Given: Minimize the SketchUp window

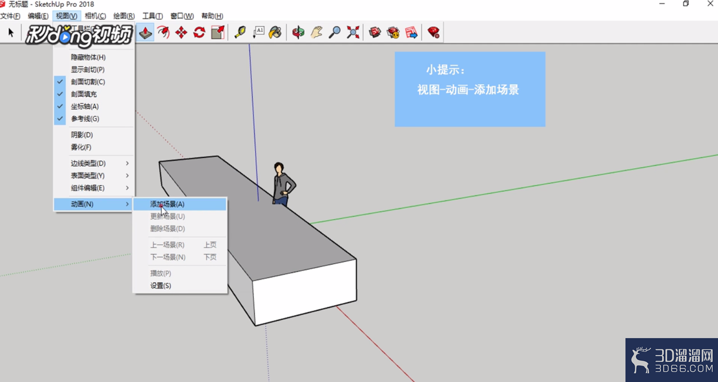Looking at the screenshot, I should (662, 4).
